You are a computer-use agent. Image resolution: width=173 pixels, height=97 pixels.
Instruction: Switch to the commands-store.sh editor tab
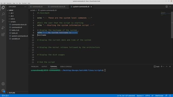(x=58, y=6)
